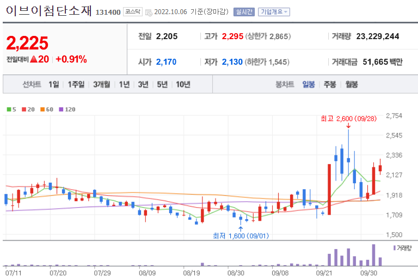Click the 08/19 x-axis date label
The height and width of the screenshot is (280, 418).
click(x=191, y=273)
